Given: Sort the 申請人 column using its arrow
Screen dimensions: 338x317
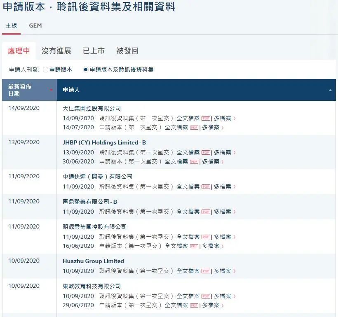Looking at the screenshot, I should click(330, 90).
